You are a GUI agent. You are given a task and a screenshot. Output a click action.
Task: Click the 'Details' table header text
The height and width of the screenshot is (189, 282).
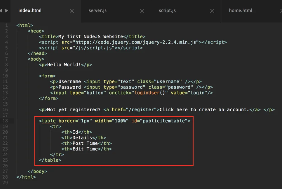(x=82, y=138)
